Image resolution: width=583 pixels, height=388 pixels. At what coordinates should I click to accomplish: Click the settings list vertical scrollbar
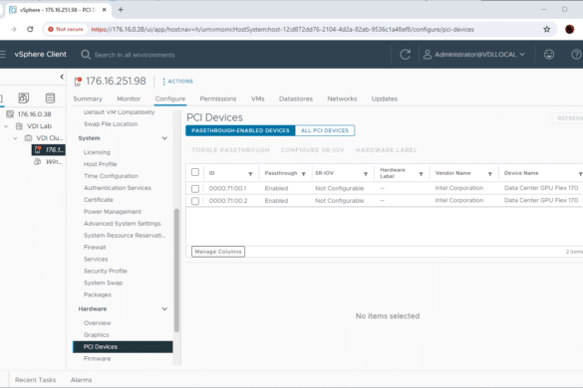pos(176,270)
